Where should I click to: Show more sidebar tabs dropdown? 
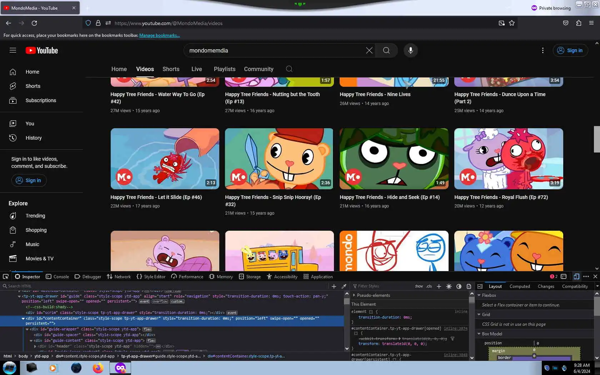(597, 286)
